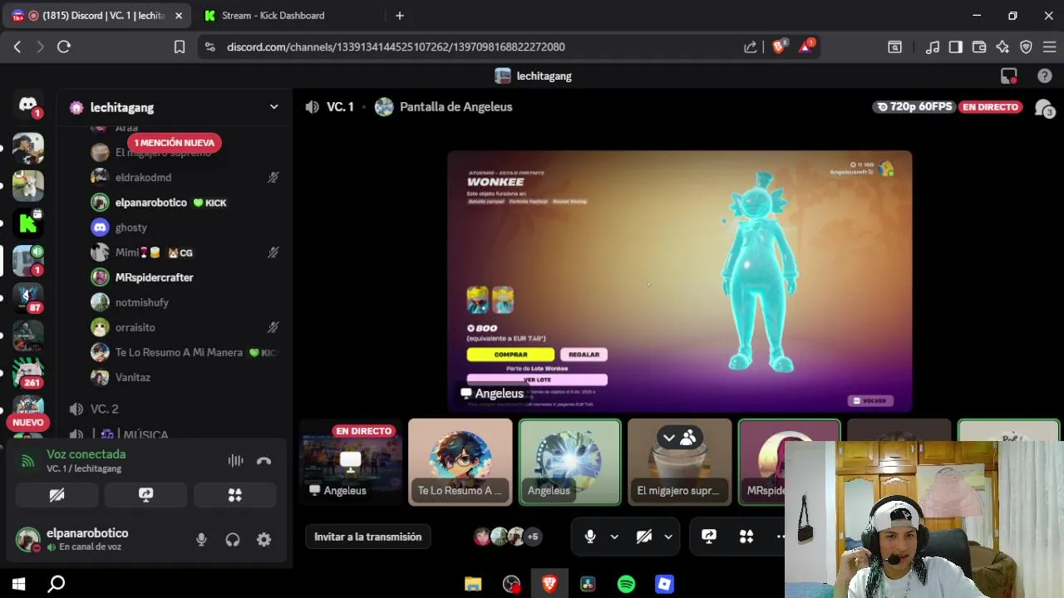Viewport: 1064px width, 598px height.
Task: Open Brave VPN shield icon
Action: tap(1026, 47)
